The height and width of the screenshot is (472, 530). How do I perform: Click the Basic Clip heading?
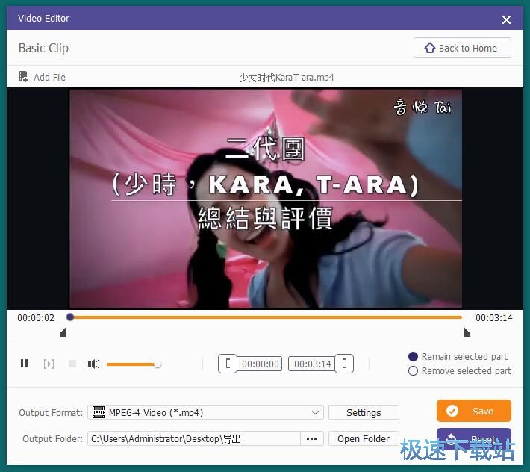click(x=43, y=48)
